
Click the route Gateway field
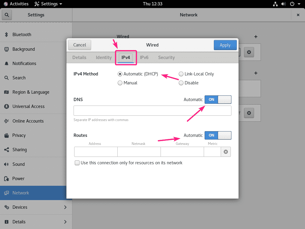tap(182, 152)
